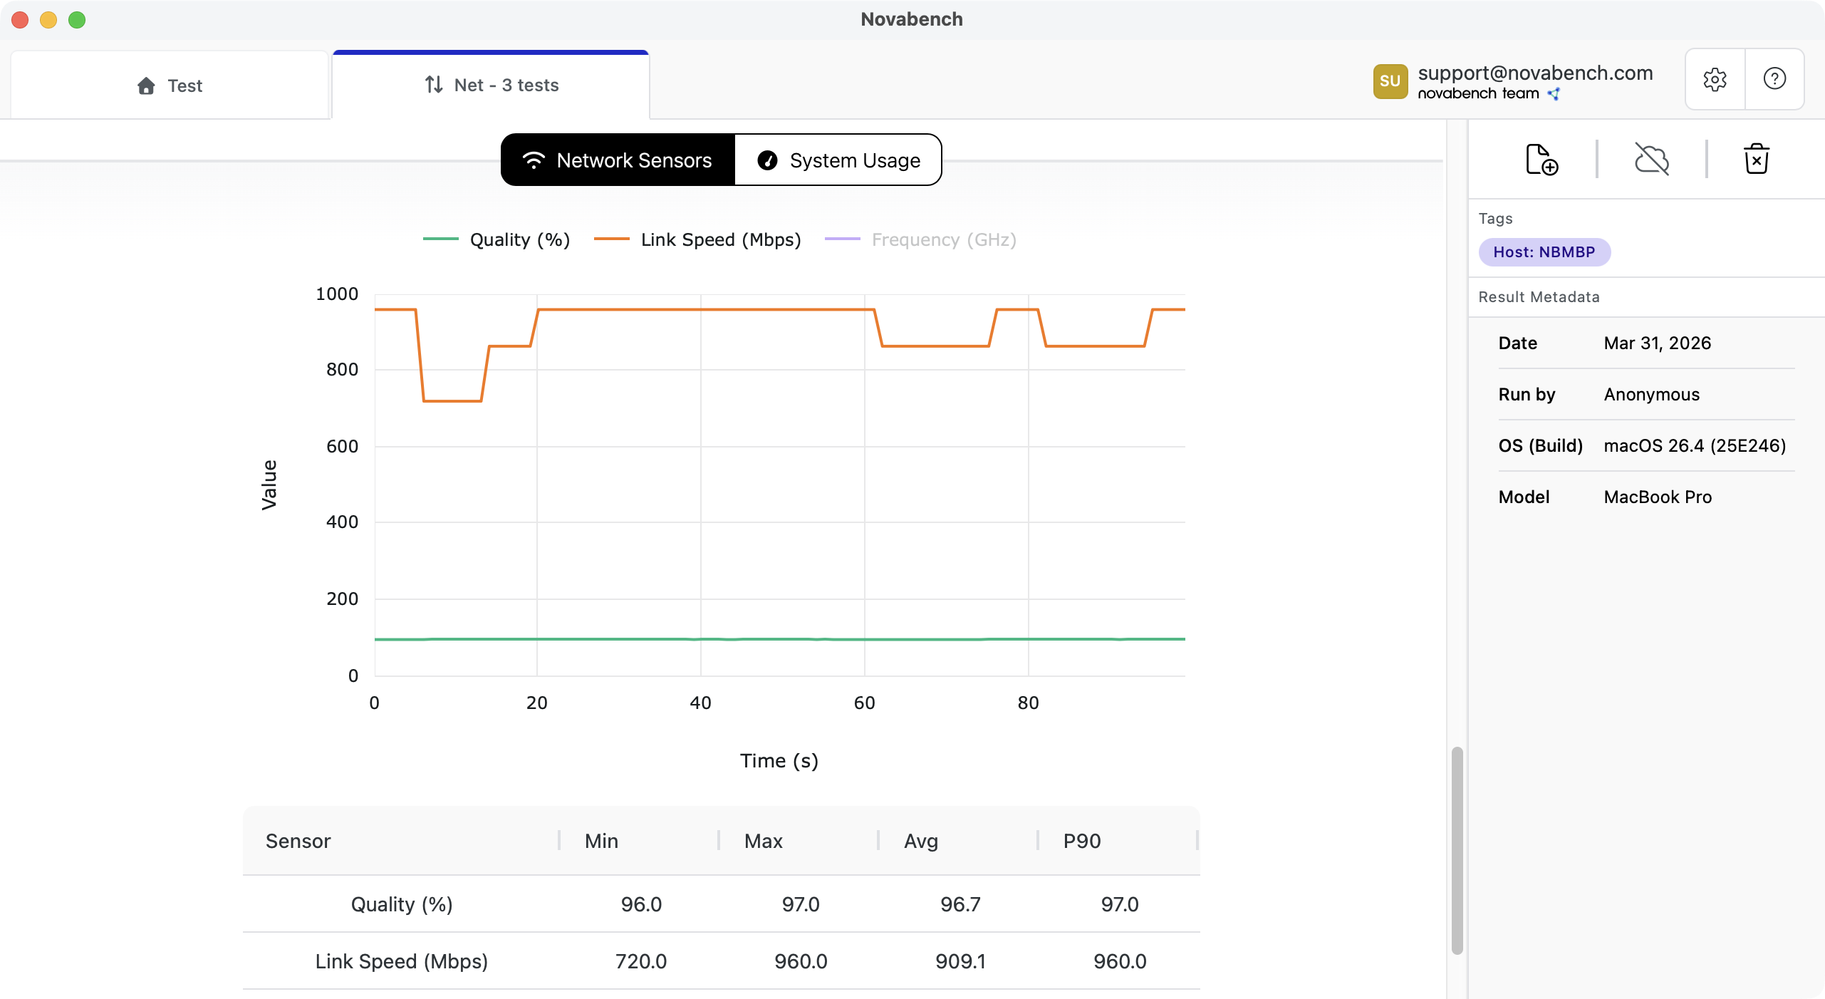Switch to the Test tab
The image size is (1825, 999).
(x=170, y=85)
